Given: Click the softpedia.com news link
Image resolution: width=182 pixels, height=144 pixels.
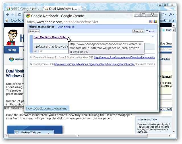Looking at the screenshot, I should point(124,58).
